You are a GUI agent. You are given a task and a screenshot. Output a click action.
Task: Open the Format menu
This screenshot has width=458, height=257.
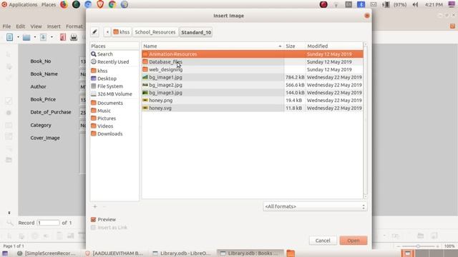[x=74, y=26]
